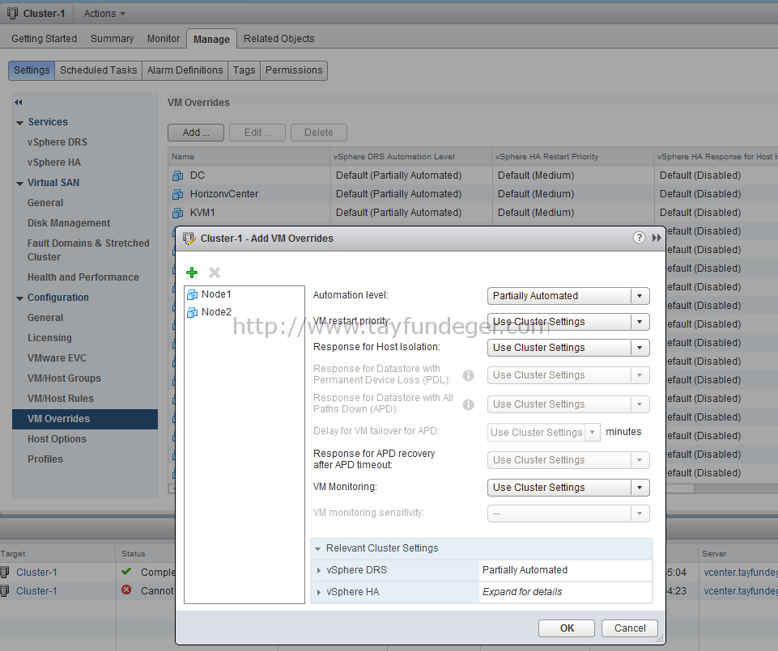The width and height of the screenshot is (778, 651).
Task: Click the green completed status icon
Action: [126, 571]
